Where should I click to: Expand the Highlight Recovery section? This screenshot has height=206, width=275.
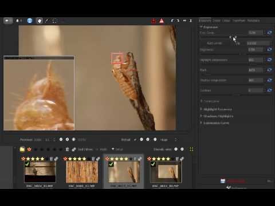click(216, 109)
